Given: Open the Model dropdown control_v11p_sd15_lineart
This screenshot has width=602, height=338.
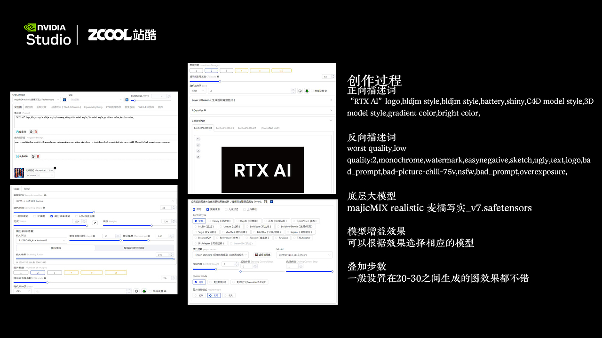Looking at the screenshot, I should 305,255.
